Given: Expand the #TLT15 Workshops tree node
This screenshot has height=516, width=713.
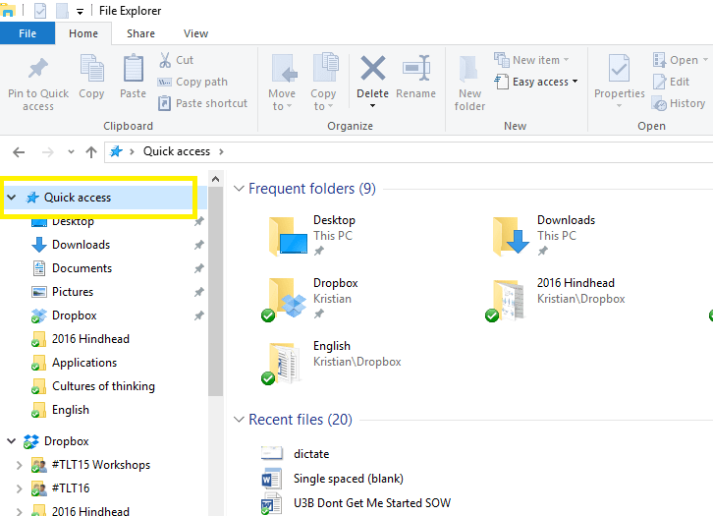Looking at the screenshot, I should point(19,465).
